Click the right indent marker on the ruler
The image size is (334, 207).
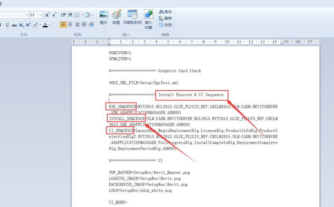click(x=281, y=43)
